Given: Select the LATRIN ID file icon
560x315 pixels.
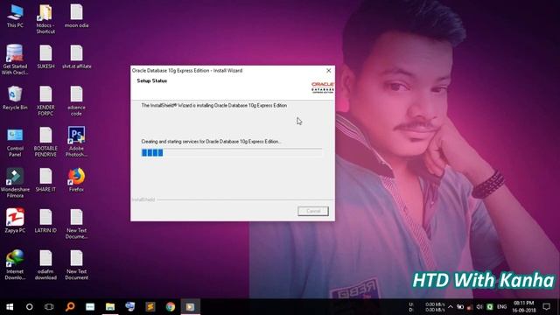Looking at the screenshot, I should [45, 221].
